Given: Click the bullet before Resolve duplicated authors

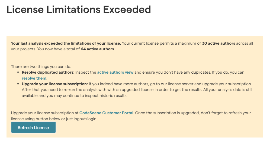Looking at the screenshot, I should click(18, 72).
